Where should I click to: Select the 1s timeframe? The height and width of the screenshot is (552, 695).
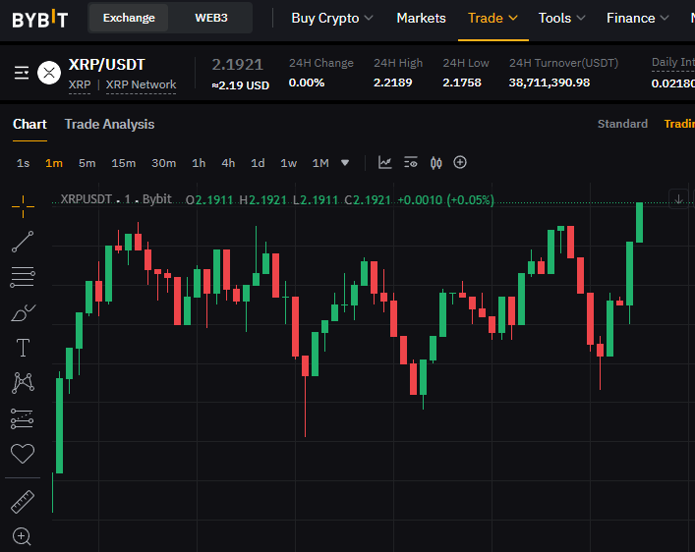[23, 163]
